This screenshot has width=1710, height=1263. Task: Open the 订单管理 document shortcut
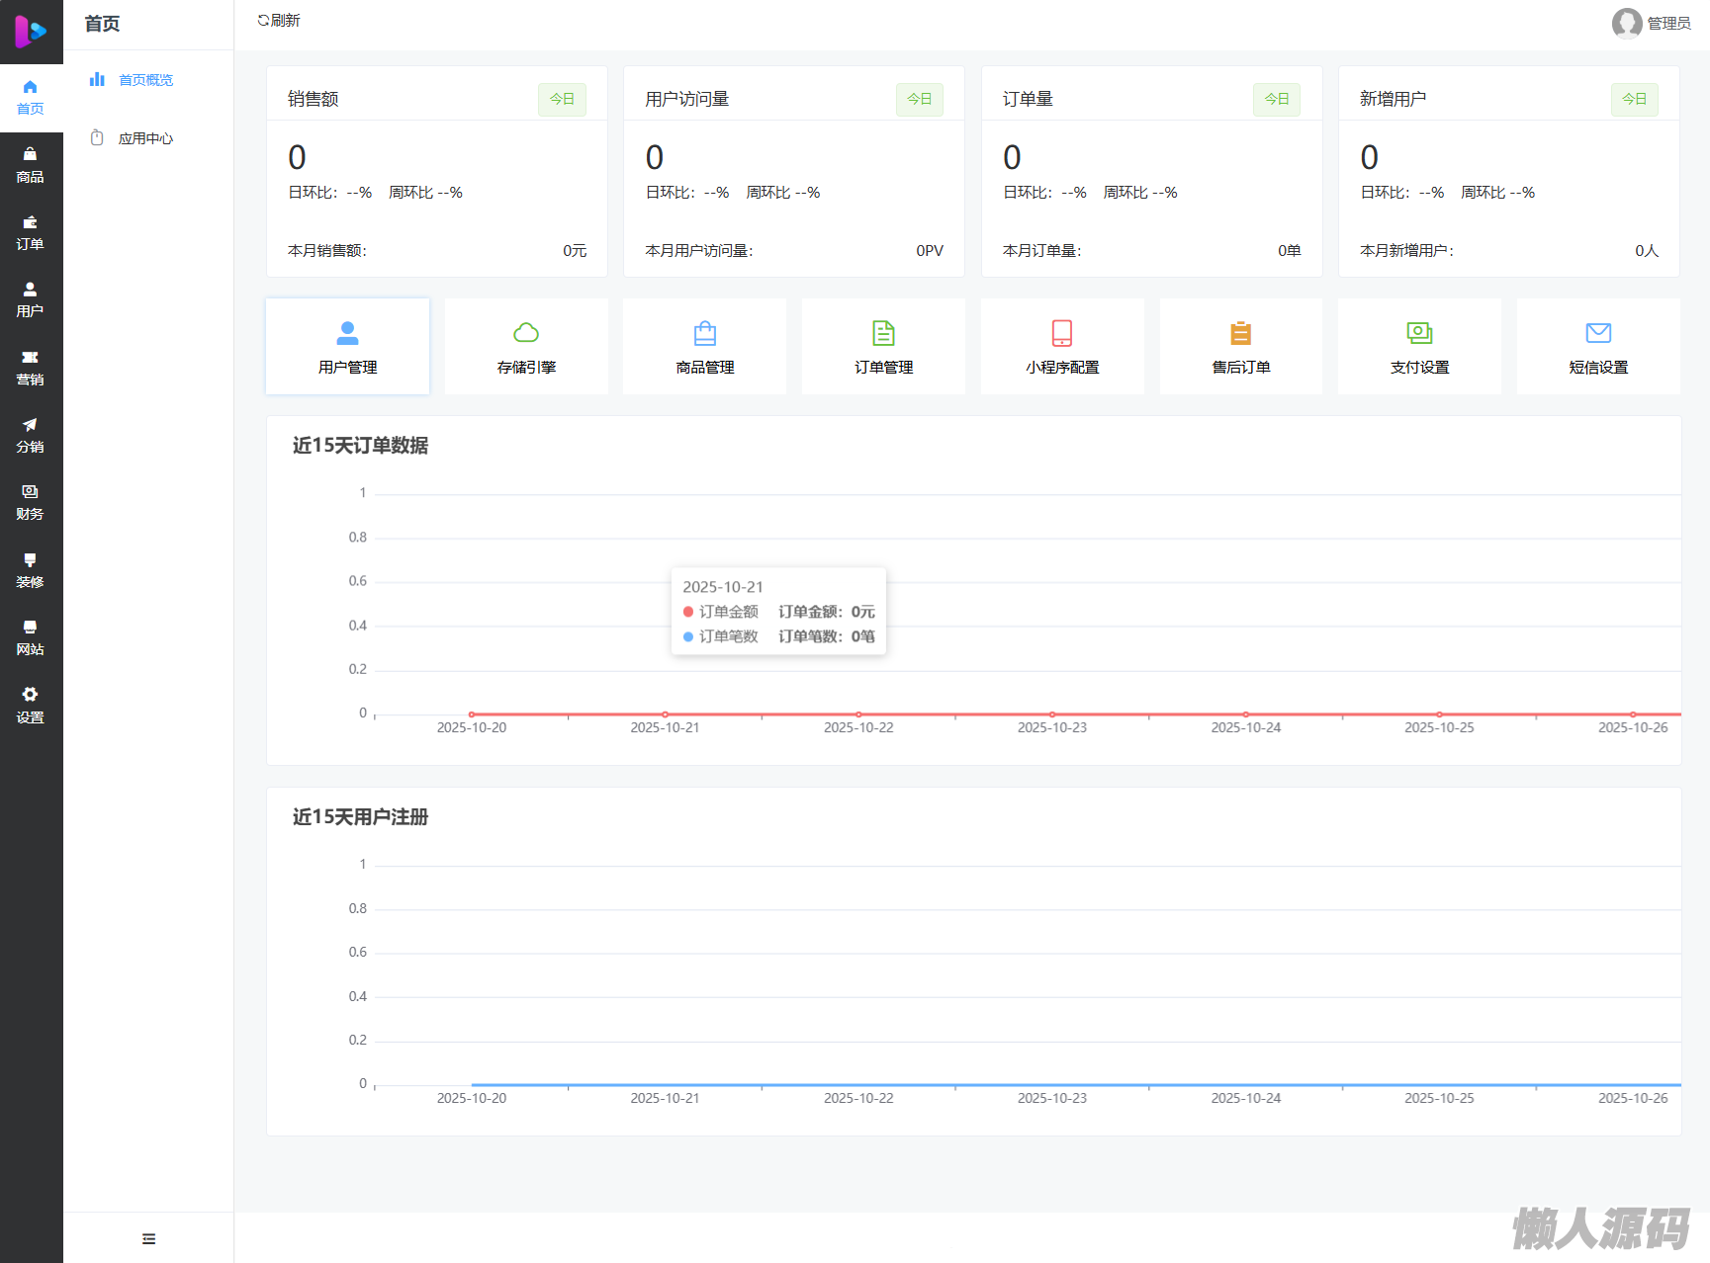(x=883, y=346)
